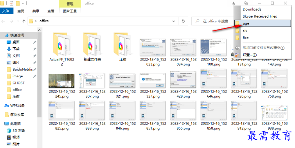This screenshot has height=148, width=295.
Task: Click the magnifier icon in the search box
Action: [x=197, y=21]
